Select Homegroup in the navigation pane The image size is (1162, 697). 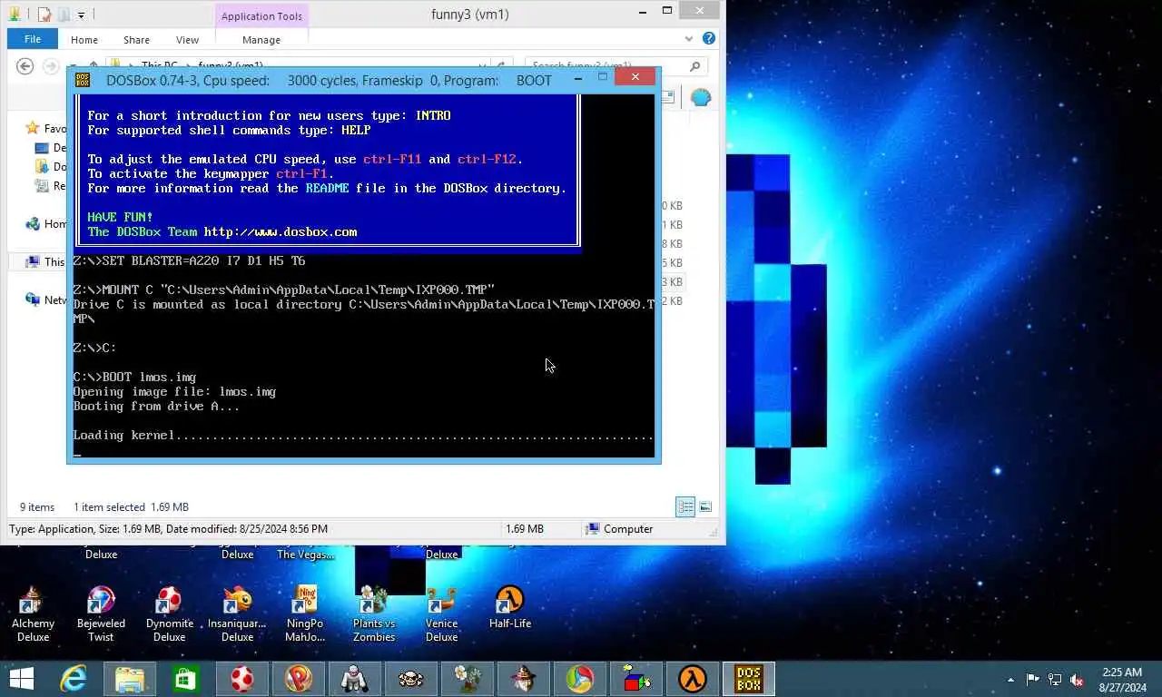click(44, 223)
